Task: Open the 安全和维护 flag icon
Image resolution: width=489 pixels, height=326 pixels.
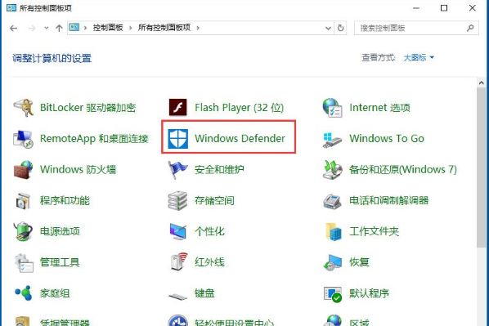Action: 177,170
